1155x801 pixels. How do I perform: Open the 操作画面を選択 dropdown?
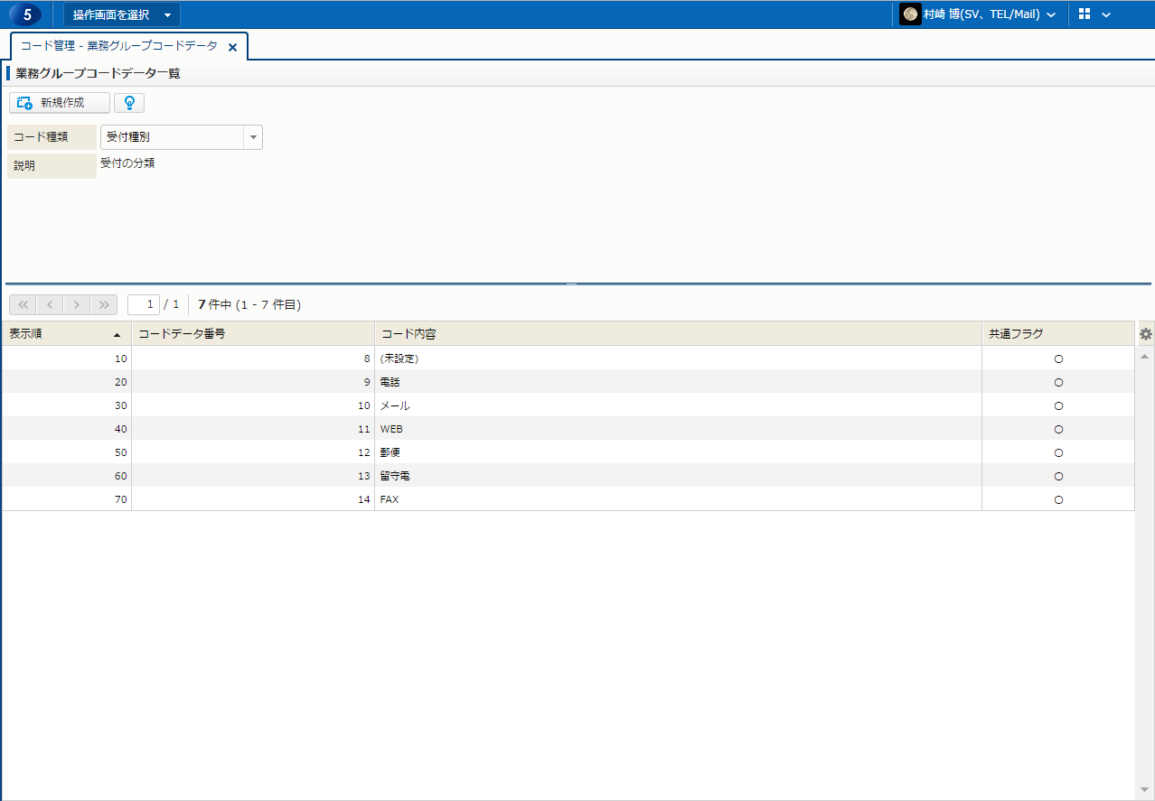tap(121, 14)
